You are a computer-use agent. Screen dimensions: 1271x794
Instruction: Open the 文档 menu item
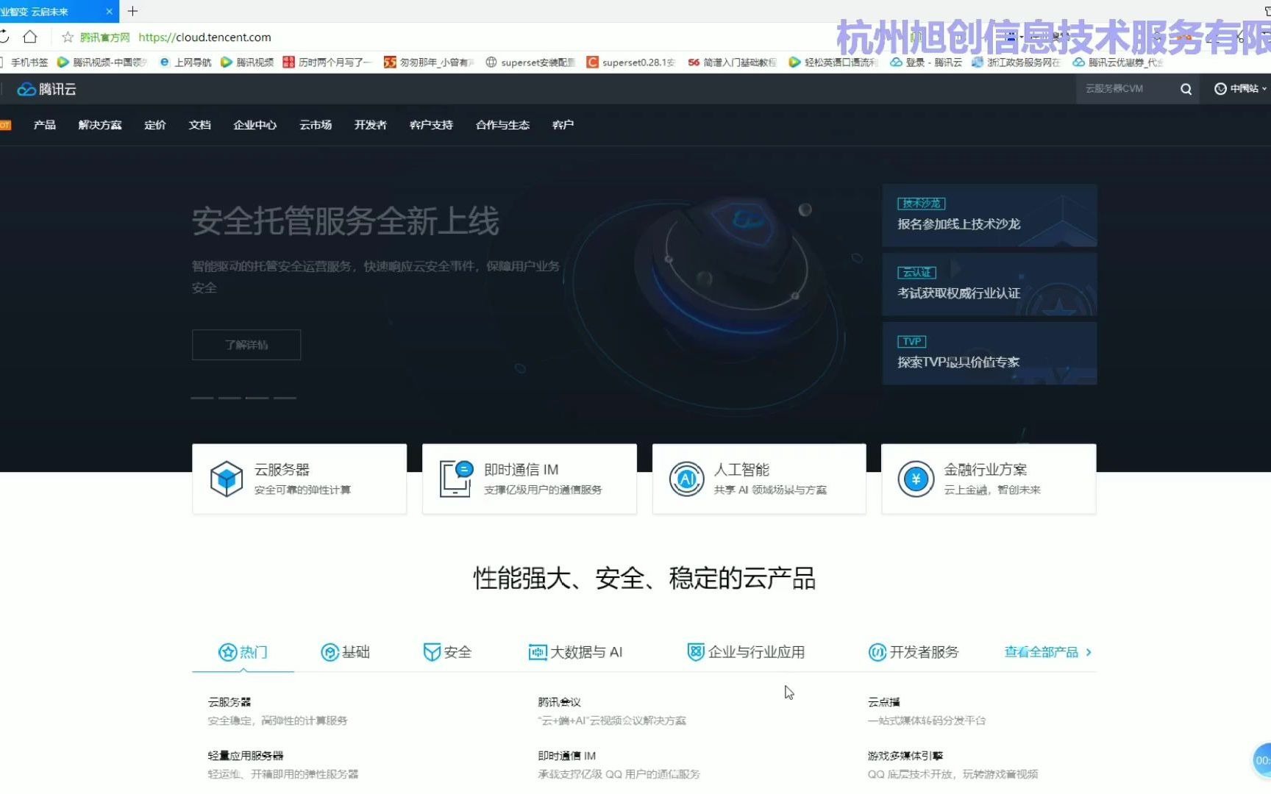[x=200, y=125]
